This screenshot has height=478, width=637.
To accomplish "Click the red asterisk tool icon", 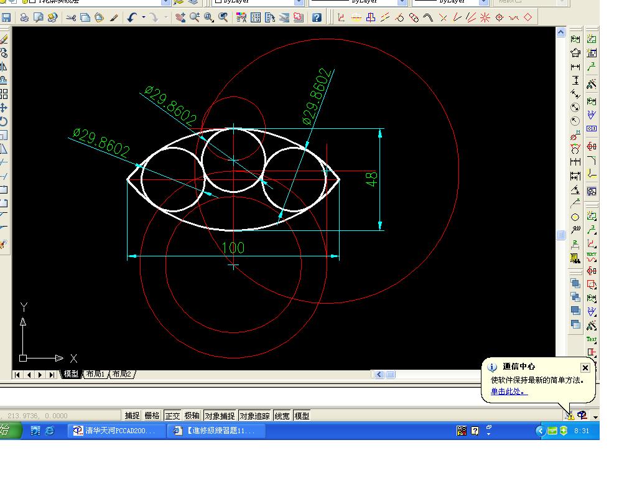I will click(x=485, y=17).
